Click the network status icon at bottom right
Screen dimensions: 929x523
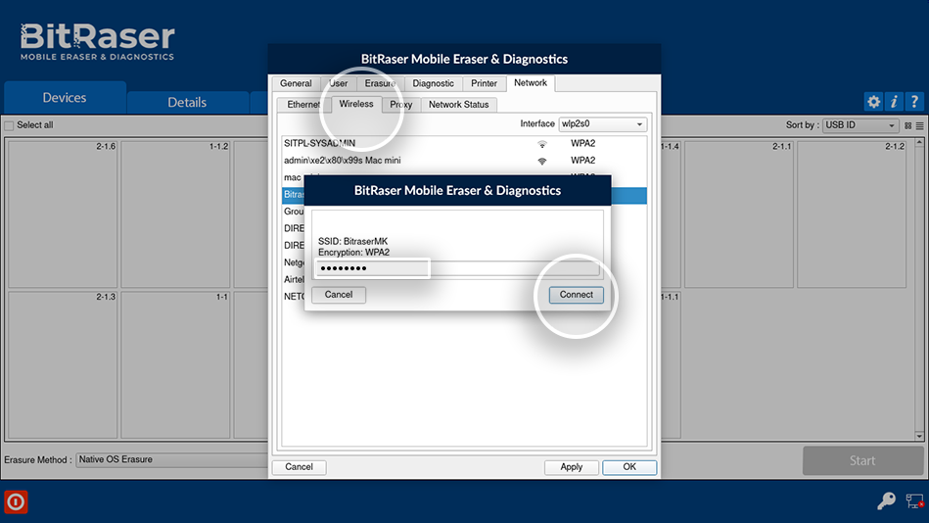coord(914,501)
